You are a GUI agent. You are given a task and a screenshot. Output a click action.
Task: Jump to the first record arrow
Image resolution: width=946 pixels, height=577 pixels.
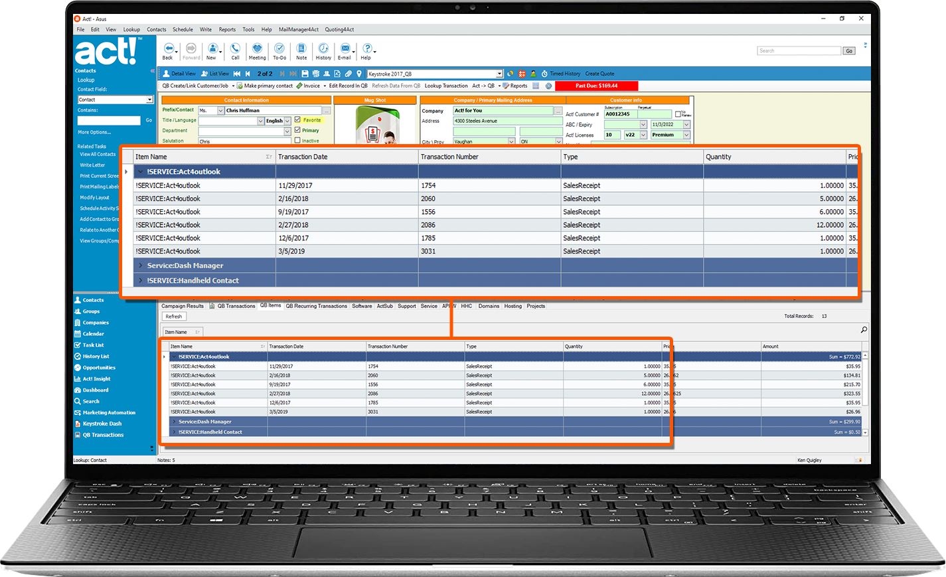tap(237, 74)
